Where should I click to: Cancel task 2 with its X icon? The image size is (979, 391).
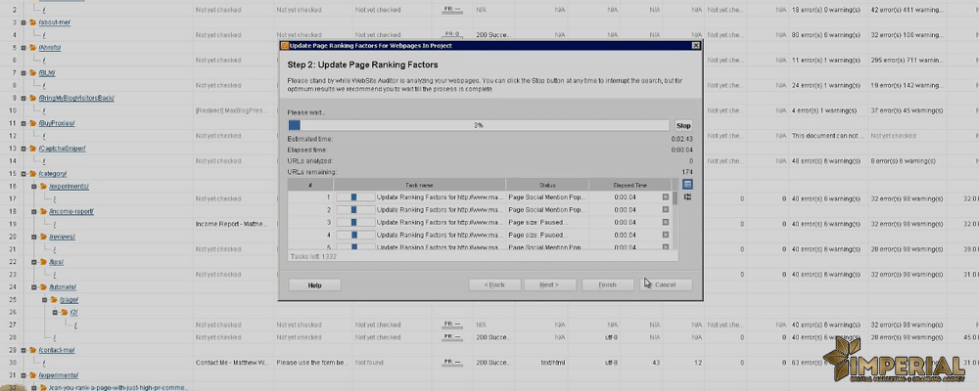[x=666, y=209]
